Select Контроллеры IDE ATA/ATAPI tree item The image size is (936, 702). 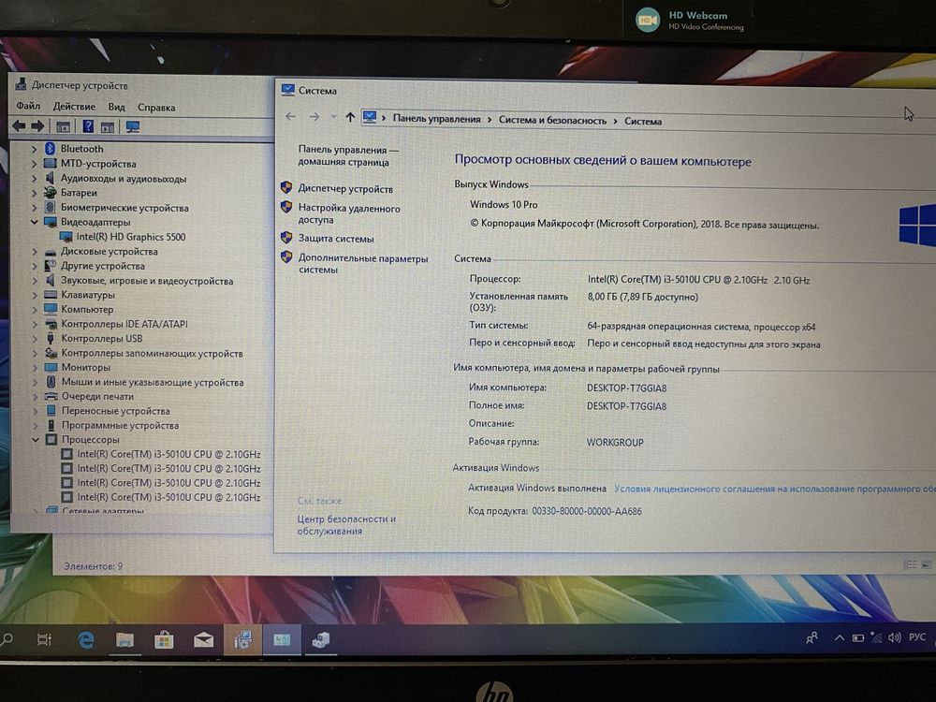[x=124, y=324]
